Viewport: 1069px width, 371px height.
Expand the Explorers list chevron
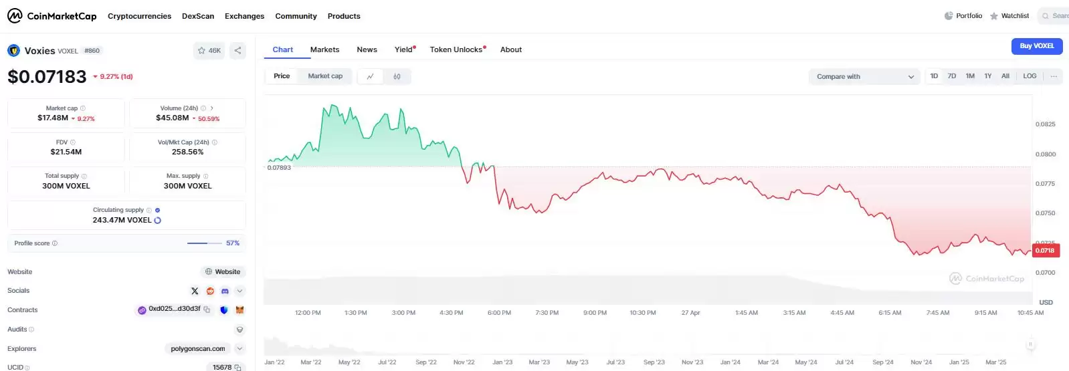[x=239, y=349]
